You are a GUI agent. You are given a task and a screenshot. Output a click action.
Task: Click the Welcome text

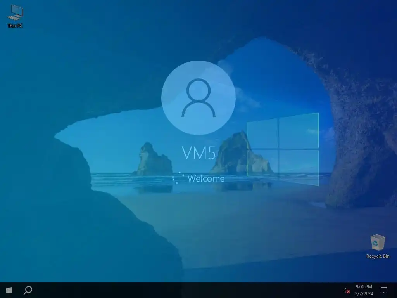206,178
